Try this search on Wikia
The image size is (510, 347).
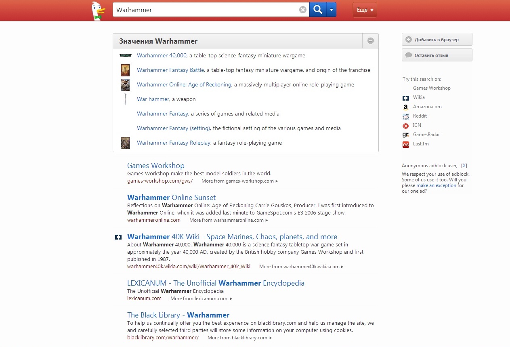(419, 97)
